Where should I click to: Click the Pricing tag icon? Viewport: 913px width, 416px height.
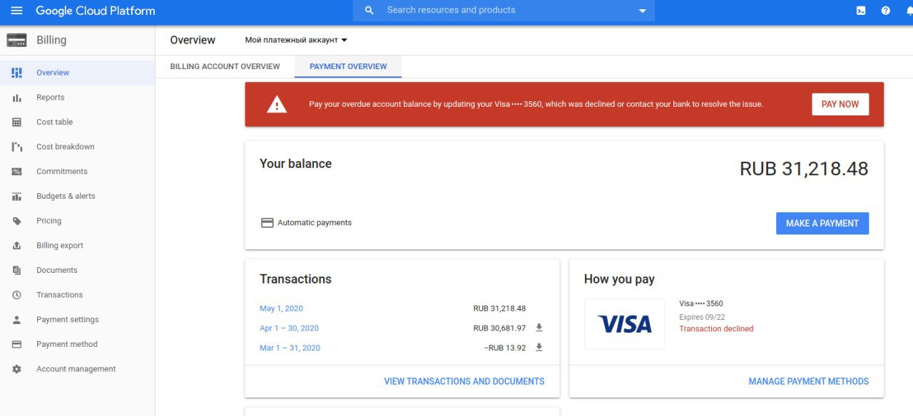tap(17, 221)
